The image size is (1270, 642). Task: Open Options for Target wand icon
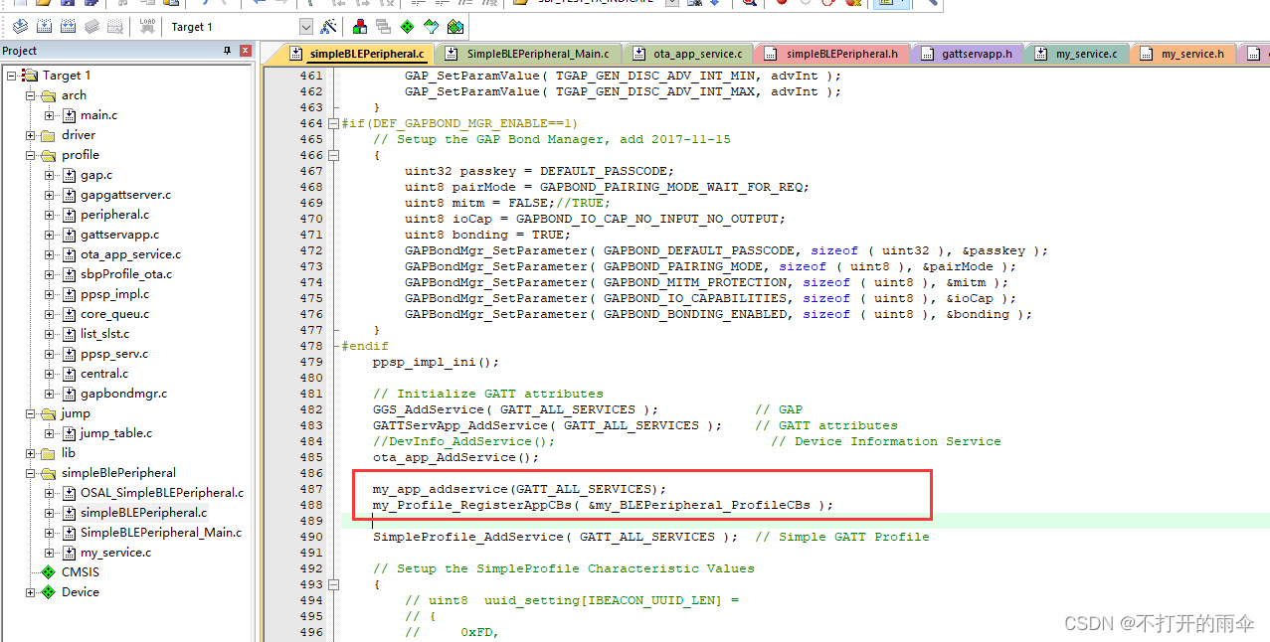pyautogui.click(x=328, y=27)
